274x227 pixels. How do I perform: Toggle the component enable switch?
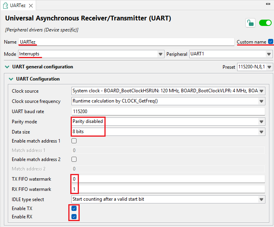pyautogui.click(x=265, y=23)
